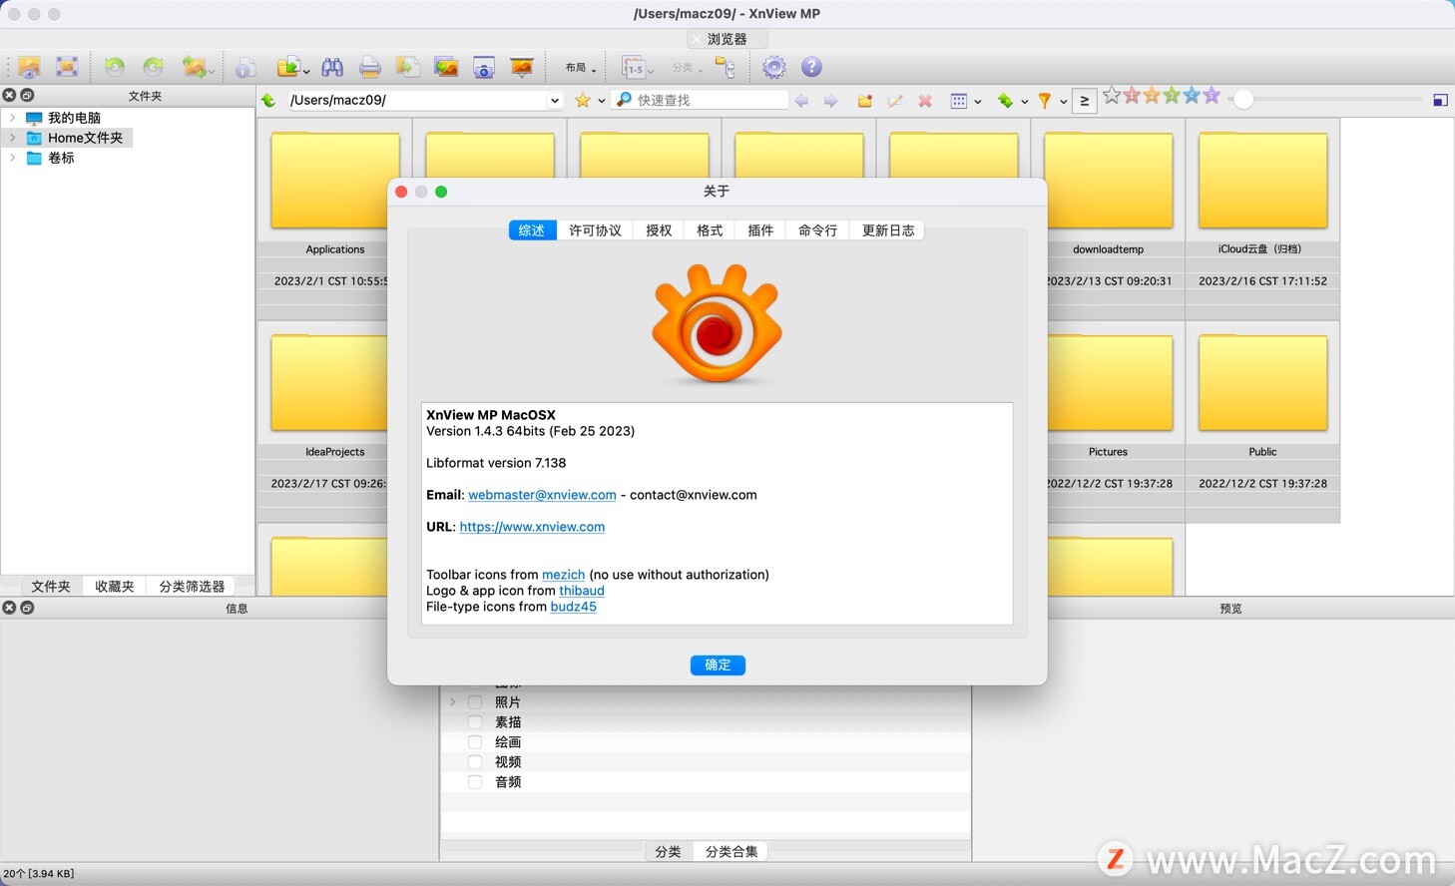Click the folder tree compare icon

coord(726,67)
